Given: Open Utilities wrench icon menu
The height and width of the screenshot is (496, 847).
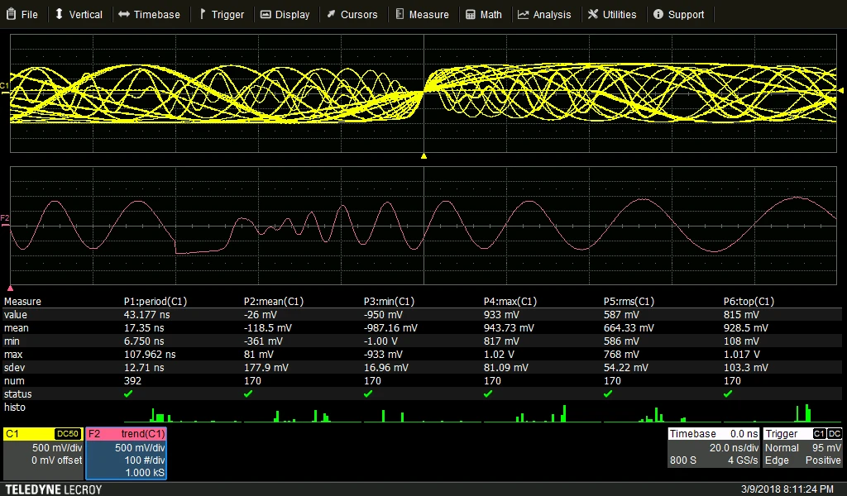Looking at the screenshot, I should tap(593, 15).
